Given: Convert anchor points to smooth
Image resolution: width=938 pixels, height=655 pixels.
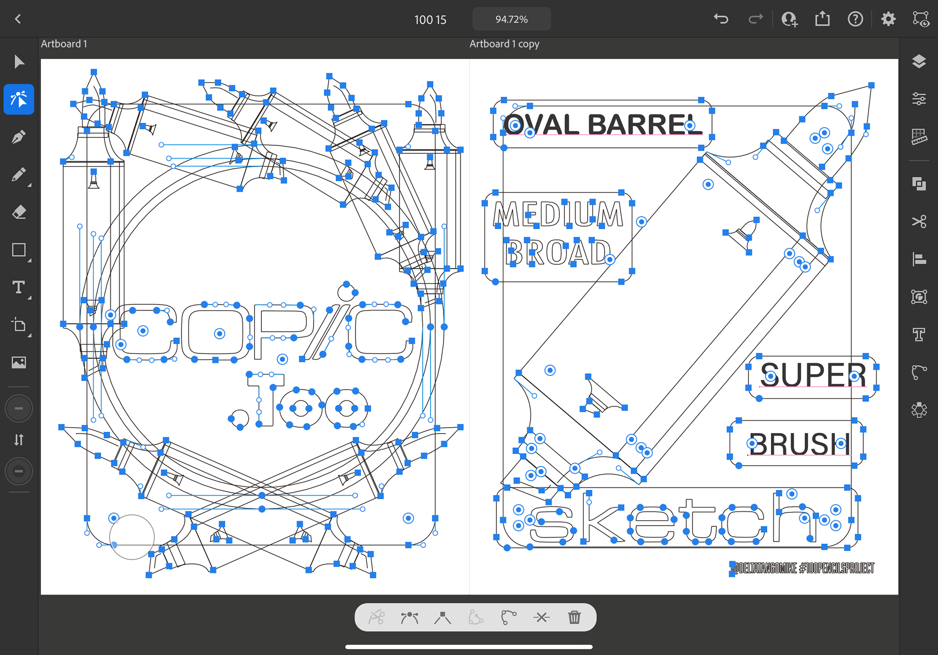Looking at the screenshot, I should [x=409, y=617].
